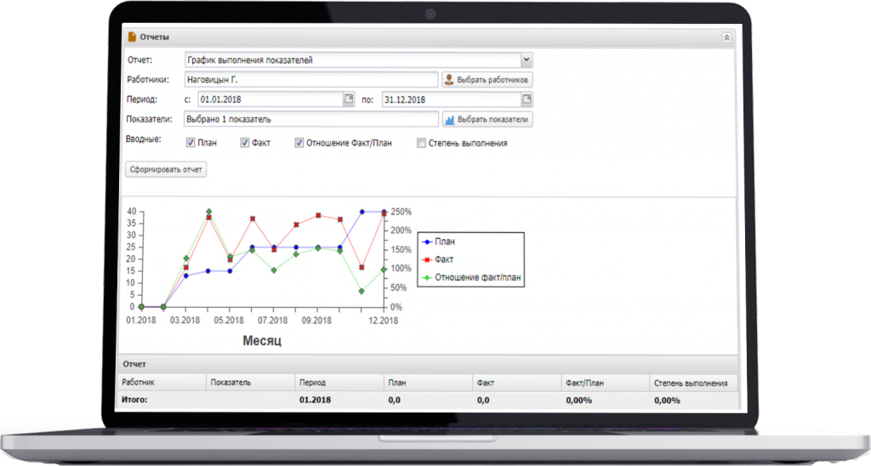Click the Месяц axis title under chart
The height and width of the screenshot is (466, 871).
point(262,340)
